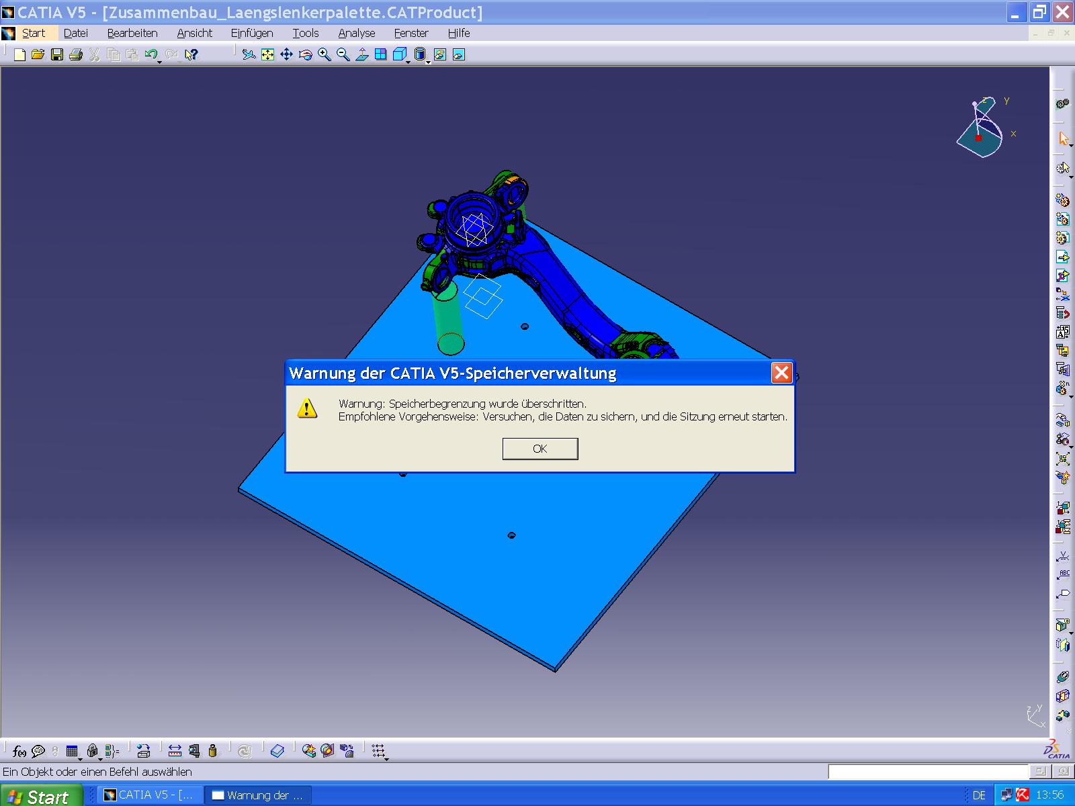Click the Windows Start button
This screenshot has width=1075, height=806.
tap(41, 795)
